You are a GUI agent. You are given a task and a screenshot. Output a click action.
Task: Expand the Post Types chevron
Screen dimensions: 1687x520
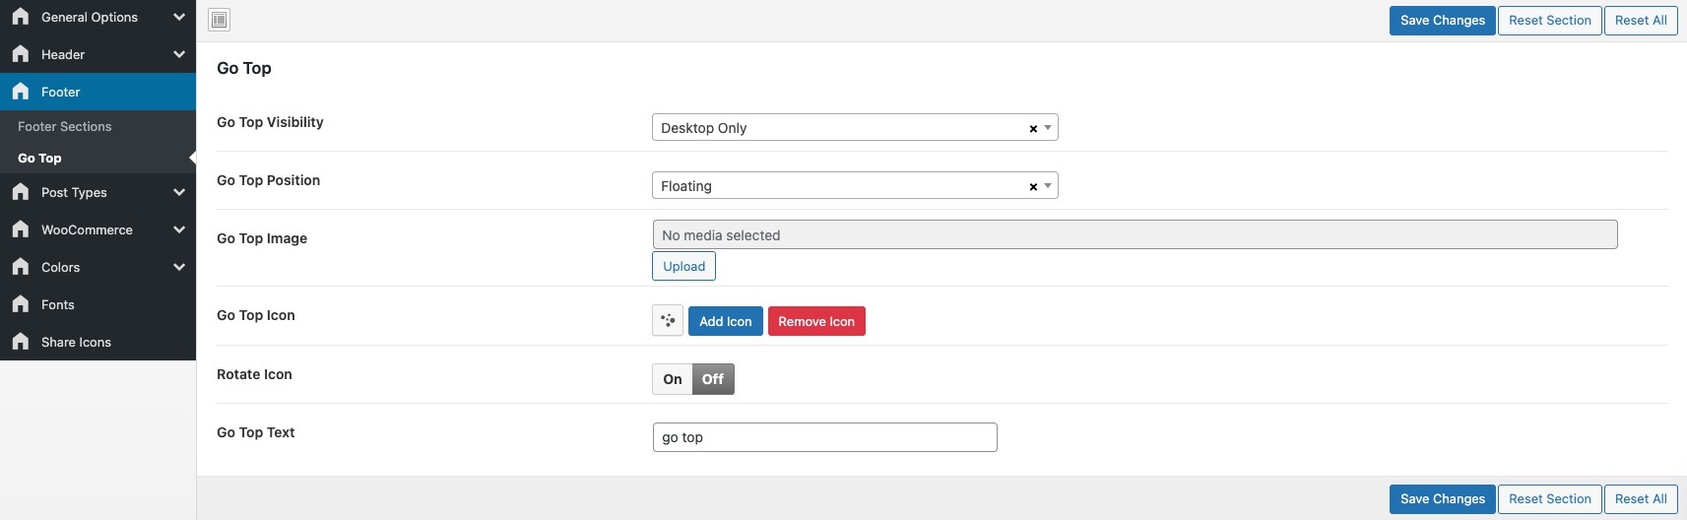pos(179,192)
